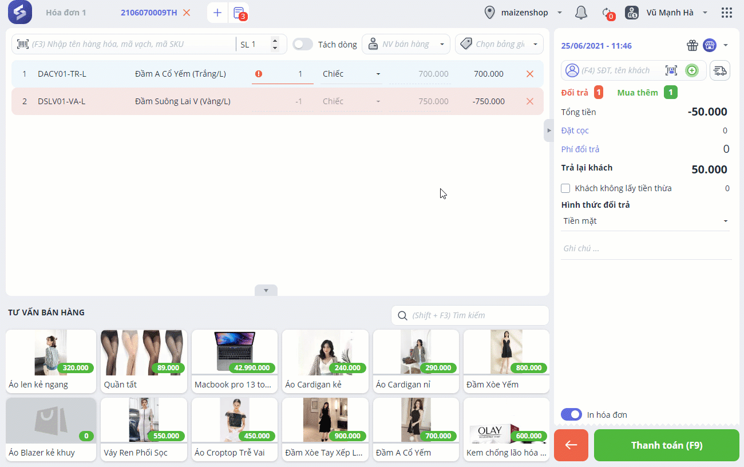
Task: Open the apps grid menu
Action: 727,13
